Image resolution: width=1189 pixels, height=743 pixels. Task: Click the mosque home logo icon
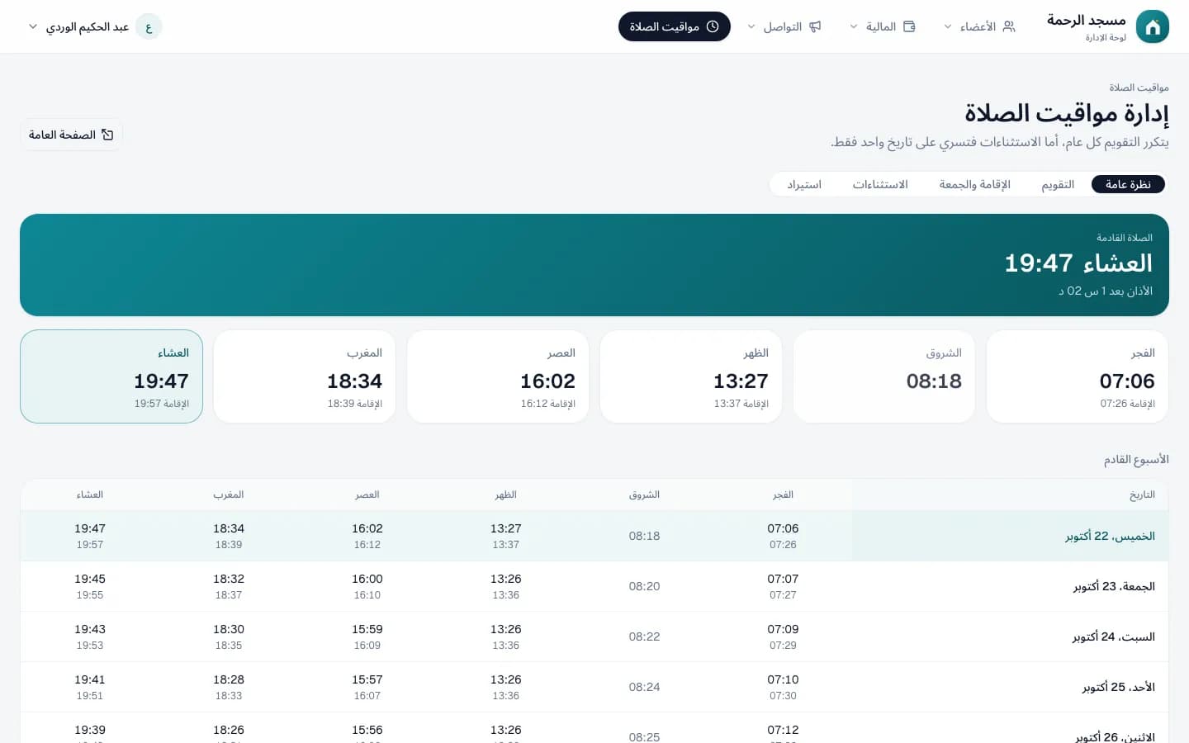click(1152, 26)
